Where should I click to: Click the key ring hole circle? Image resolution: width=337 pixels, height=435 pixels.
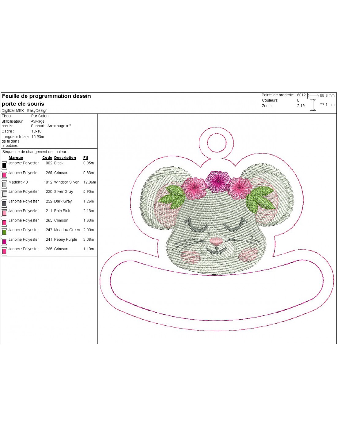coord(217,143)
